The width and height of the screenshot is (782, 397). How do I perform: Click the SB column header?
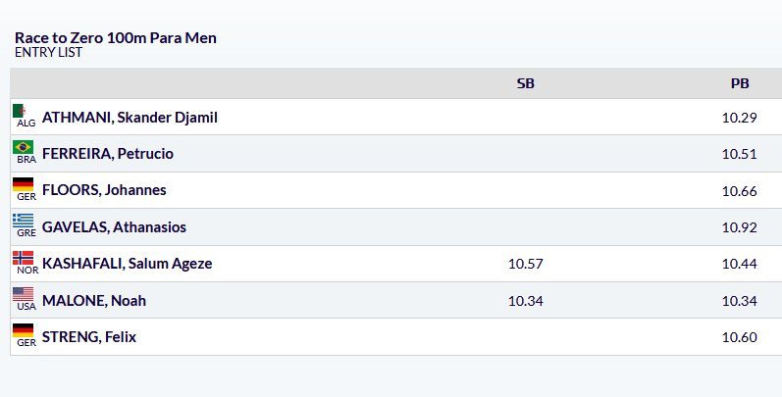(x=526, y=83)
